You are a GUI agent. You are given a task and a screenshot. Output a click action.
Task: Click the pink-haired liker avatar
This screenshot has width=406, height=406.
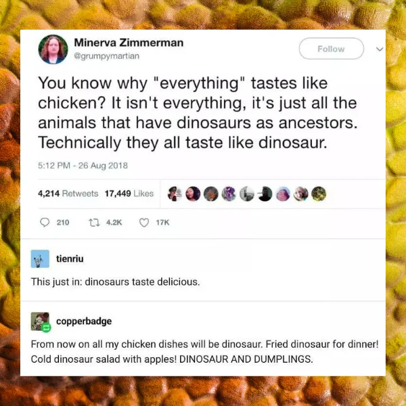(283, 194)
